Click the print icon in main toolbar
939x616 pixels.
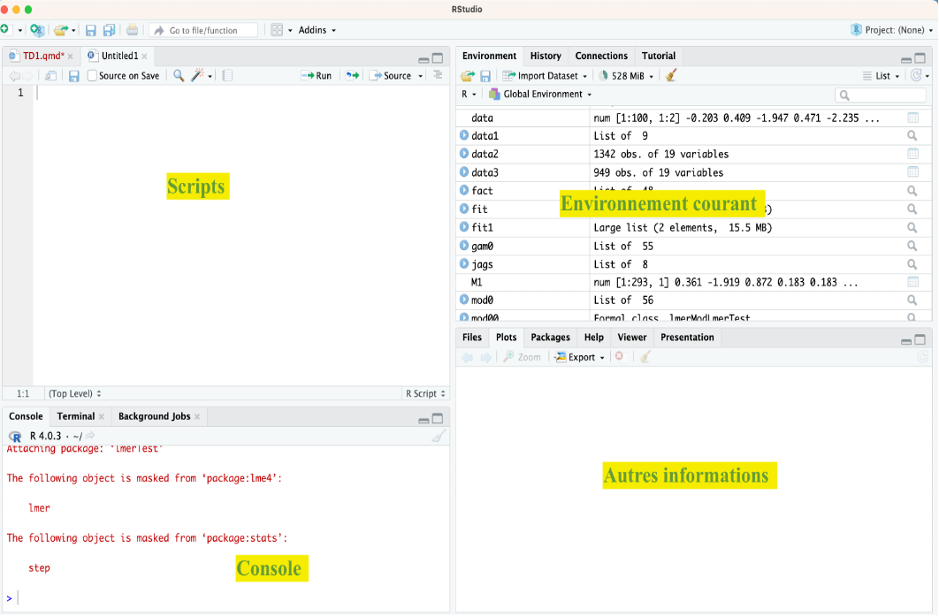[132, 30]
